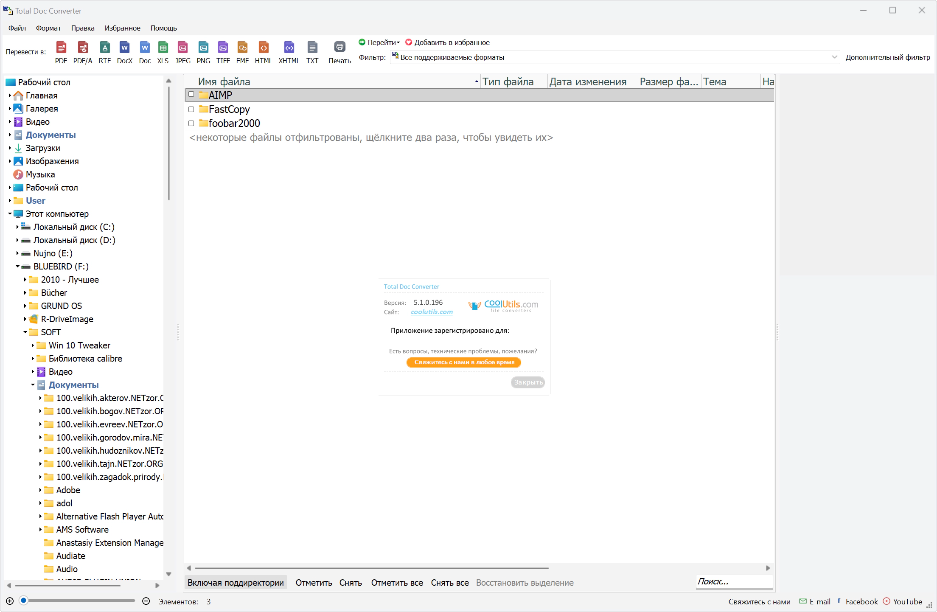Click Закрыть button in about dialog

tap(528, 382)
